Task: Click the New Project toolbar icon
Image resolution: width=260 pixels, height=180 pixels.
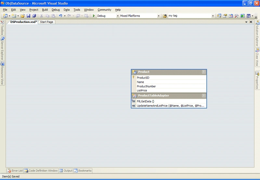Action: click(x=5, y=16)
